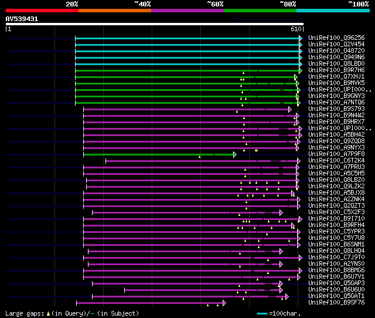Click the purple ~60% identity legend segment

pos(187,11)
